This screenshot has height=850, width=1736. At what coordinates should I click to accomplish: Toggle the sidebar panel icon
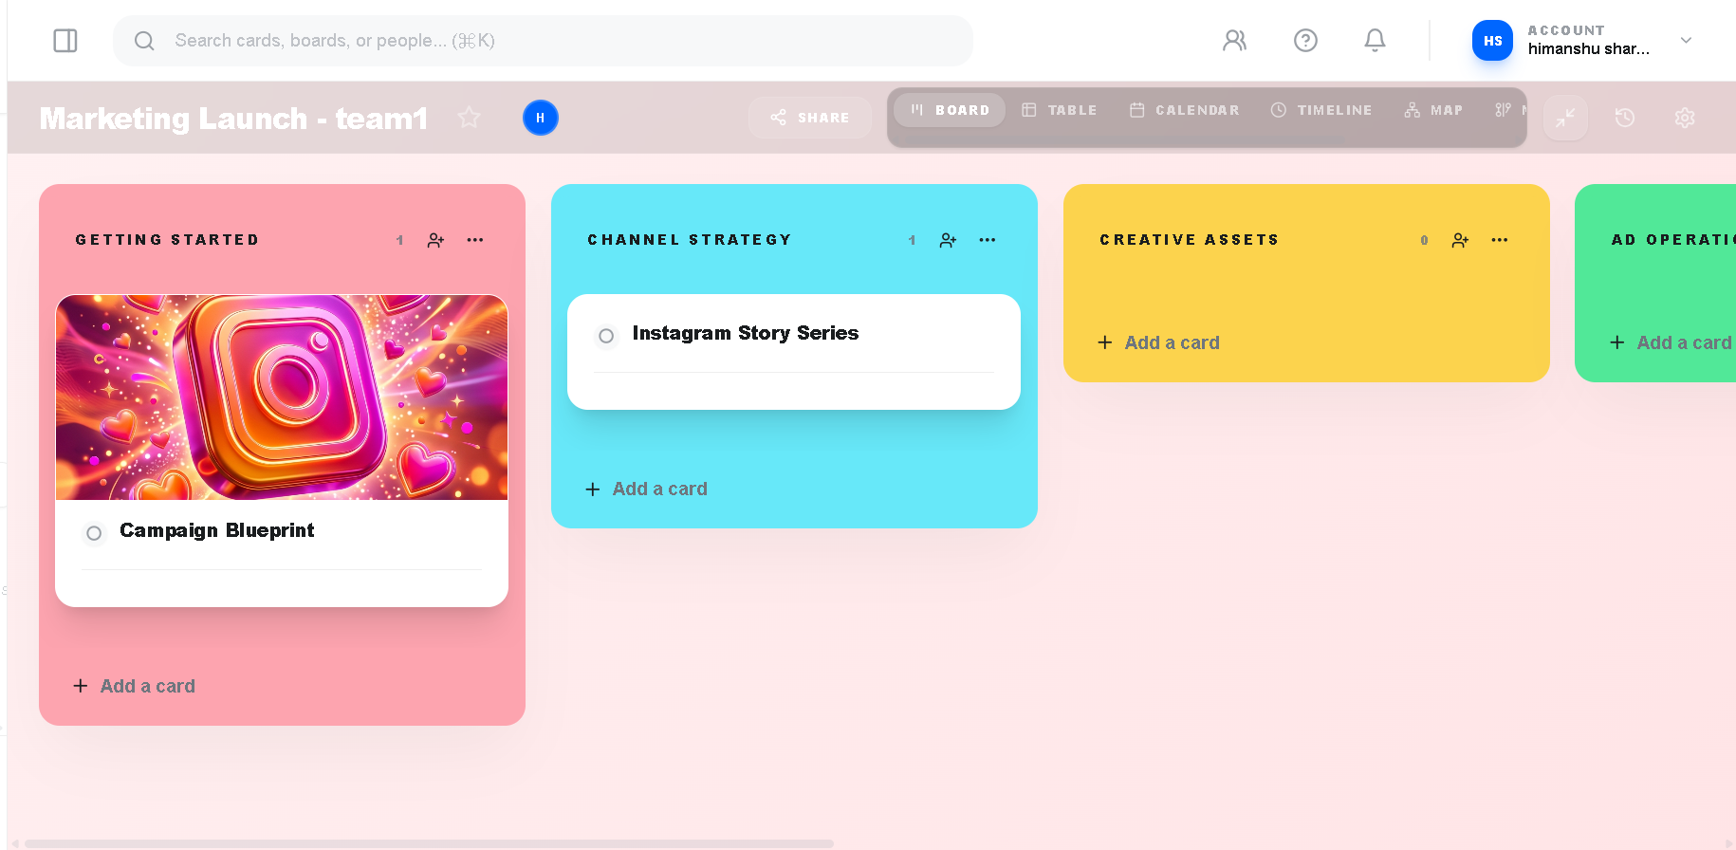[x=65, y=41]
